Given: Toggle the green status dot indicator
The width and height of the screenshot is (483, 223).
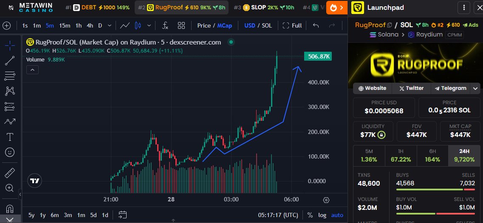Looking at the screenshot, I should tap(232, 42).
